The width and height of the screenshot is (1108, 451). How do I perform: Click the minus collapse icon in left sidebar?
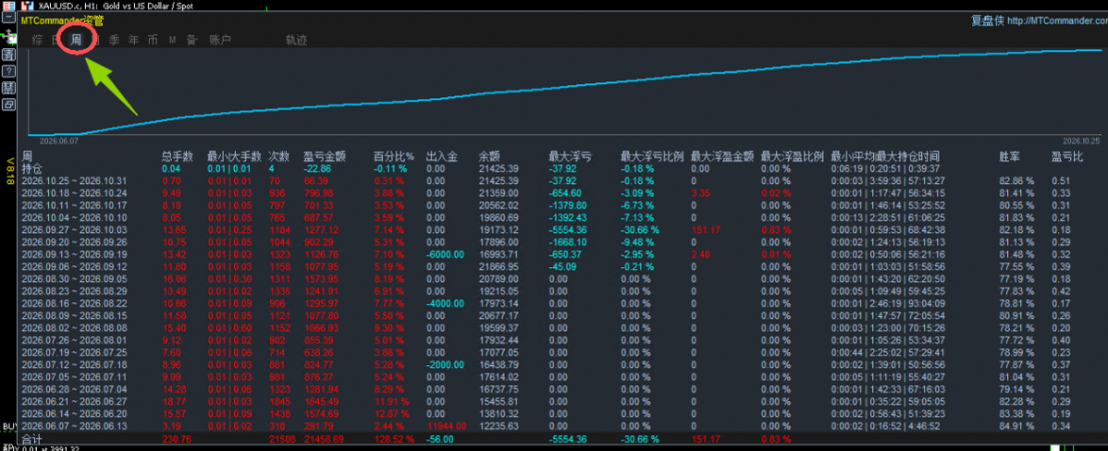[8, 18]
